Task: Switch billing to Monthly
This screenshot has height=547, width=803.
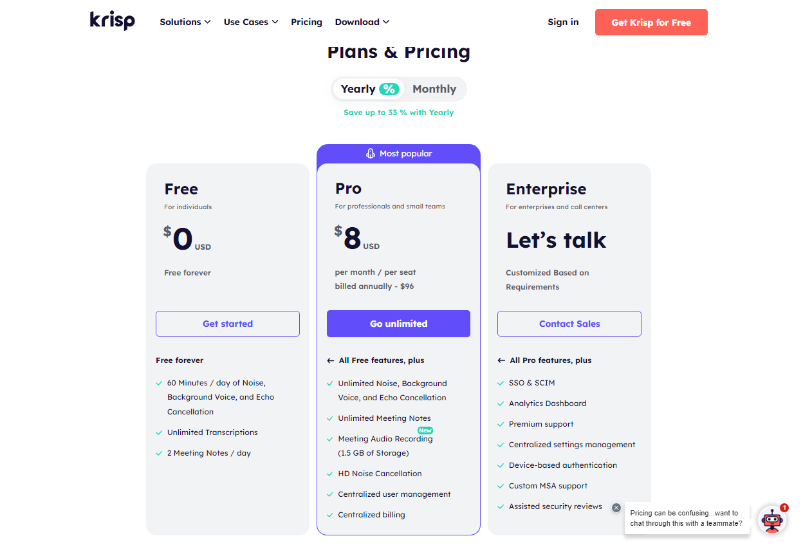Action: tap(434, 89)
